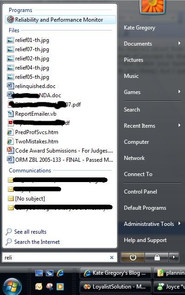Click the user account flower picture
Viewport: 185px width, 295px height.
click(x=152, y=6)
